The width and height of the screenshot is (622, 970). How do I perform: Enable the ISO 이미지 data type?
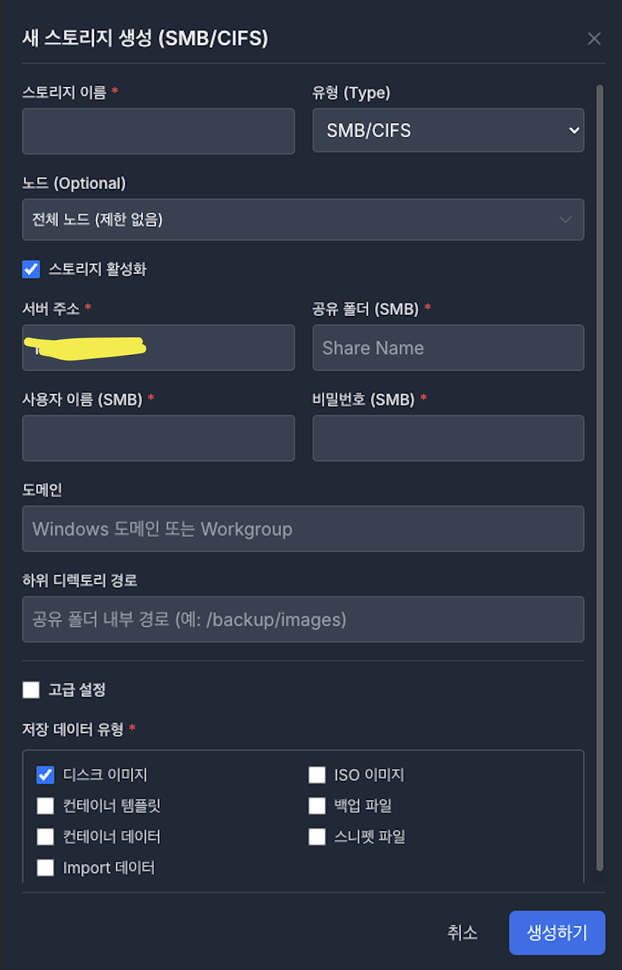(x=317, y=775)
